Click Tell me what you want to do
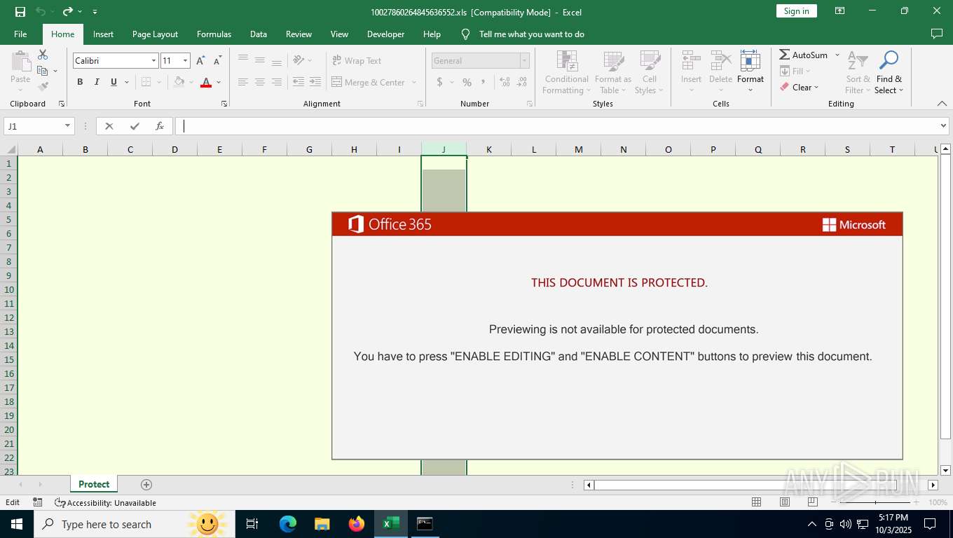Screen dimensions: 953x538 [x=531, y=34]
